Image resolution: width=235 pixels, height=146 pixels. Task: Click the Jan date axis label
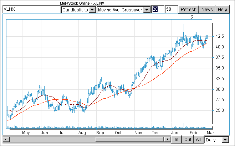pos(175,133)
